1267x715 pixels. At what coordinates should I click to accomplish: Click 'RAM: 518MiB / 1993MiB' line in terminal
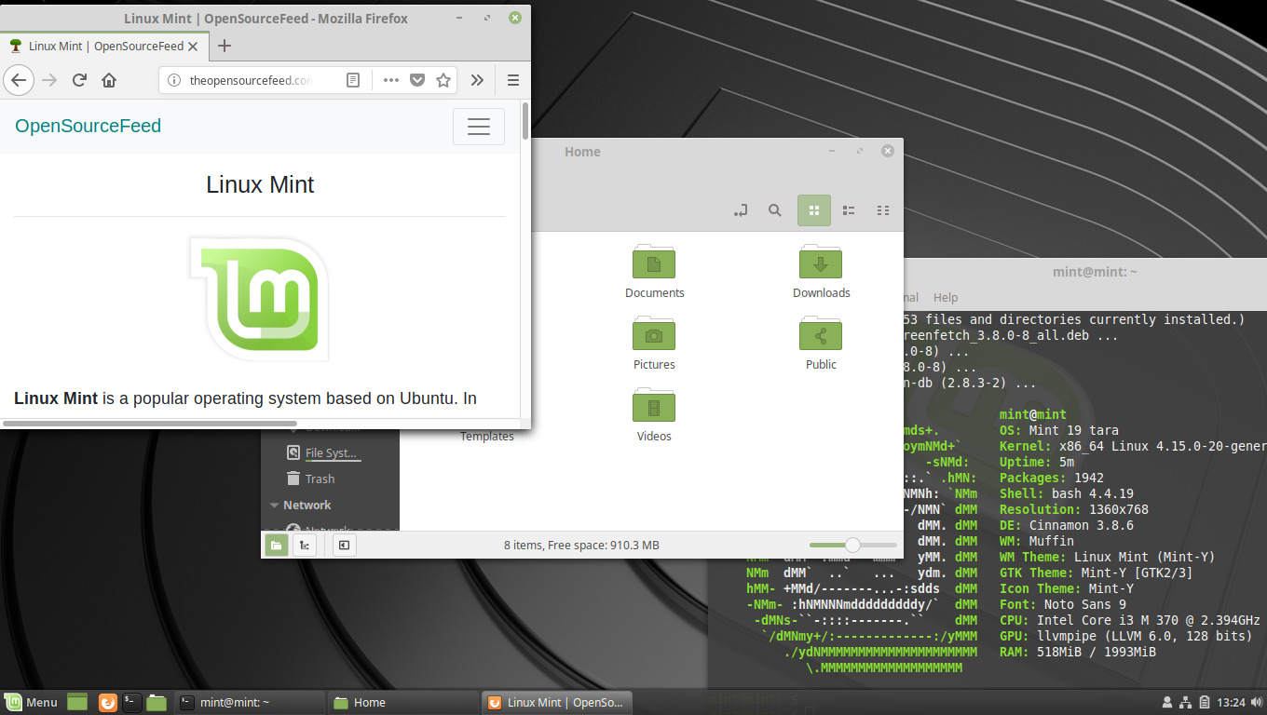coord(1078,652)
